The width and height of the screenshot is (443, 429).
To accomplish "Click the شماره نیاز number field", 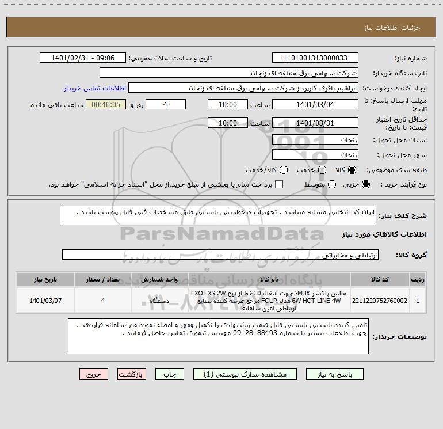I will (315, 58).
